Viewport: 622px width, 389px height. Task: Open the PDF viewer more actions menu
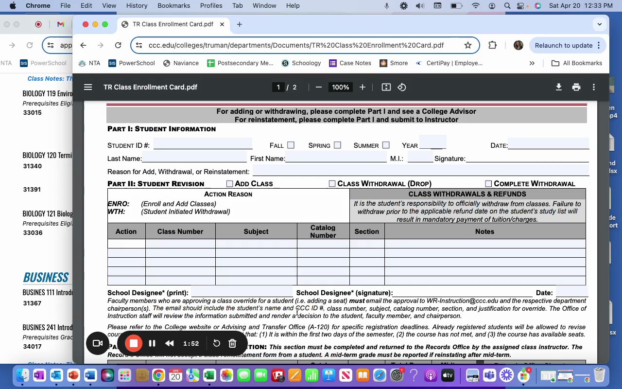594,87
